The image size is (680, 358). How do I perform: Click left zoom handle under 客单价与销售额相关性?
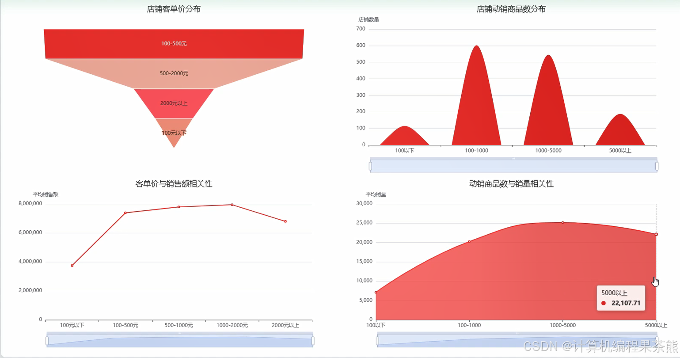(47, 341)
